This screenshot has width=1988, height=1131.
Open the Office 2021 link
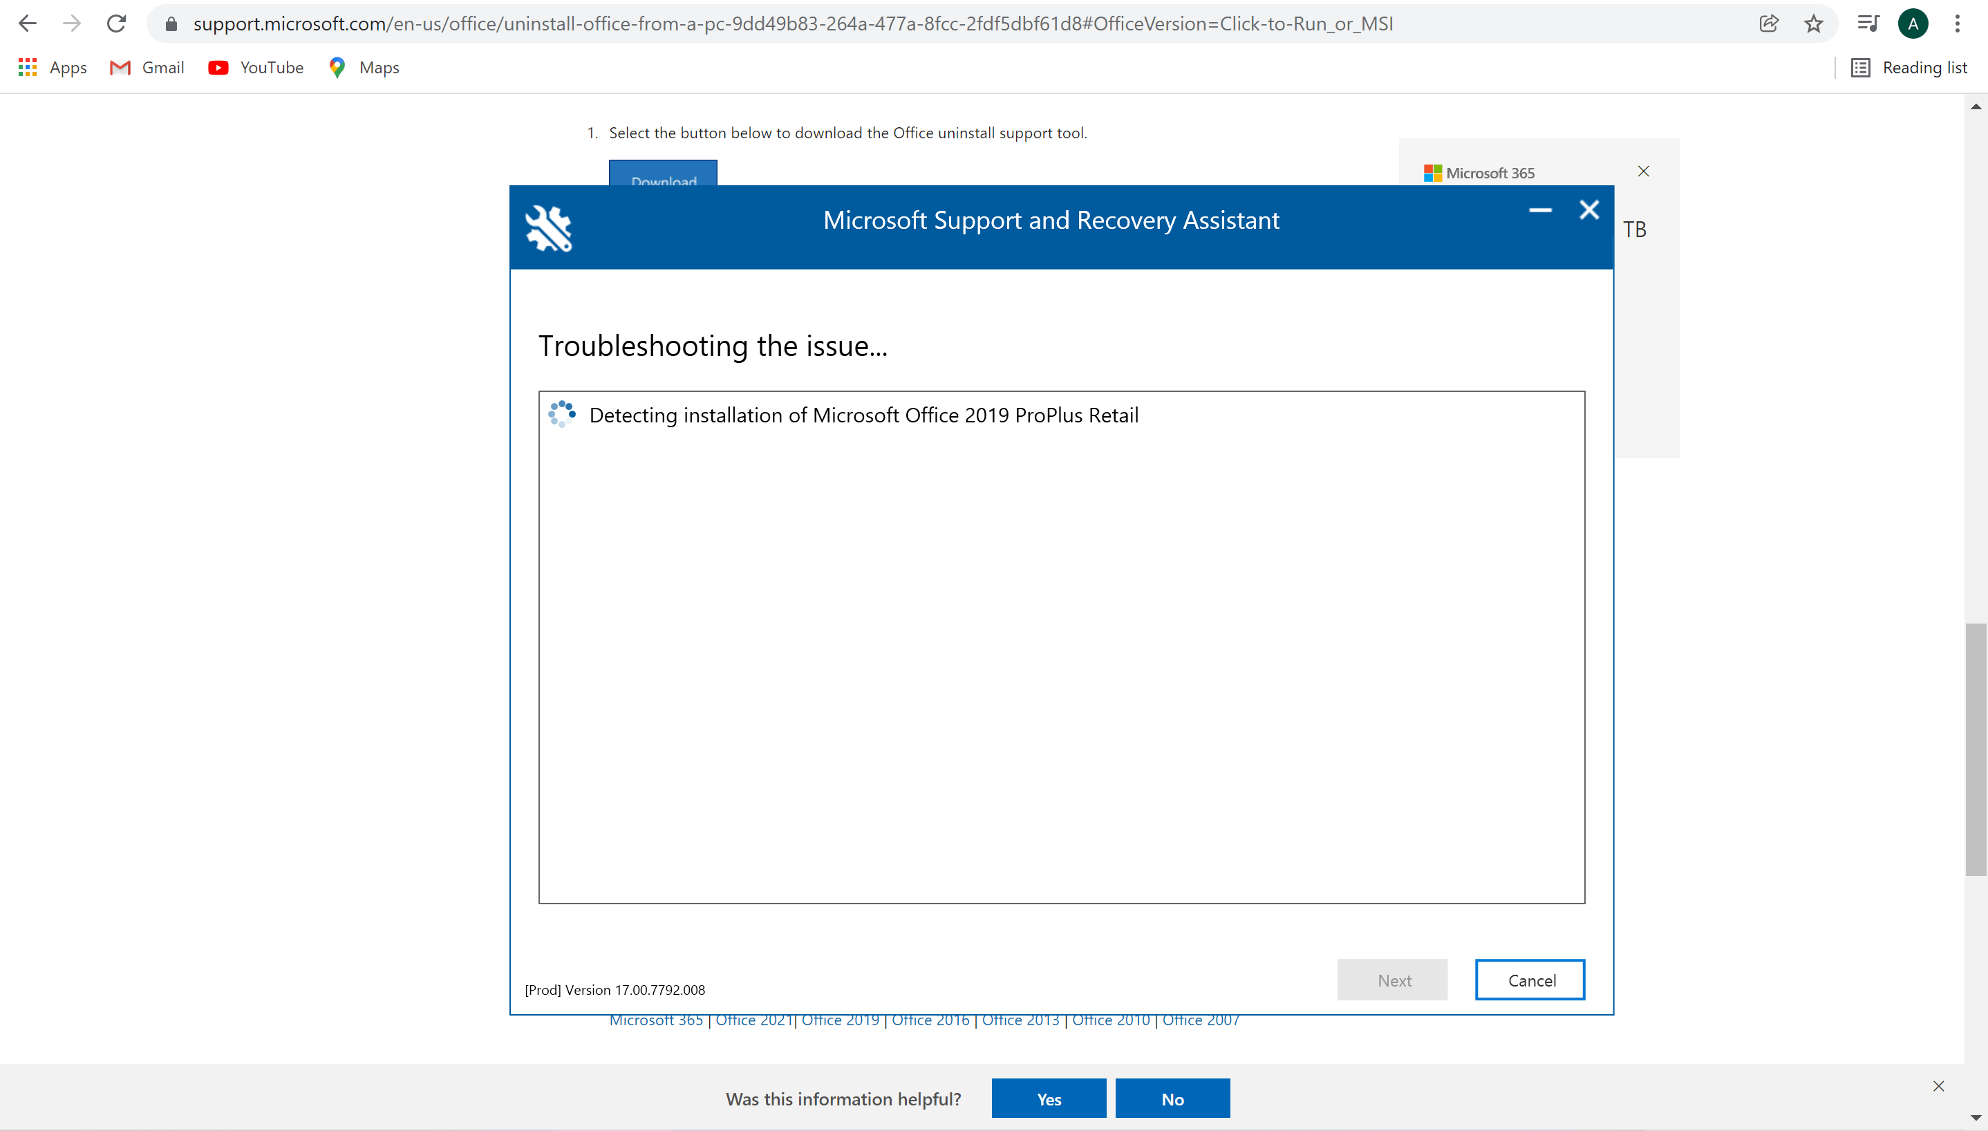(754, 1020)
